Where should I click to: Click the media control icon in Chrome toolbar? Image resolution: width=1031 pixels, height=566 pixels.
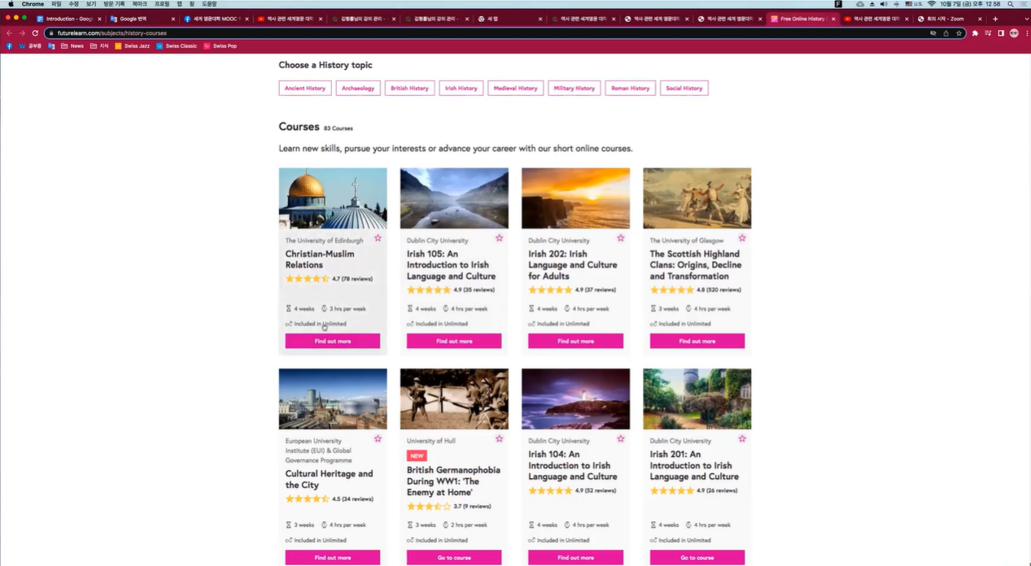988,33
